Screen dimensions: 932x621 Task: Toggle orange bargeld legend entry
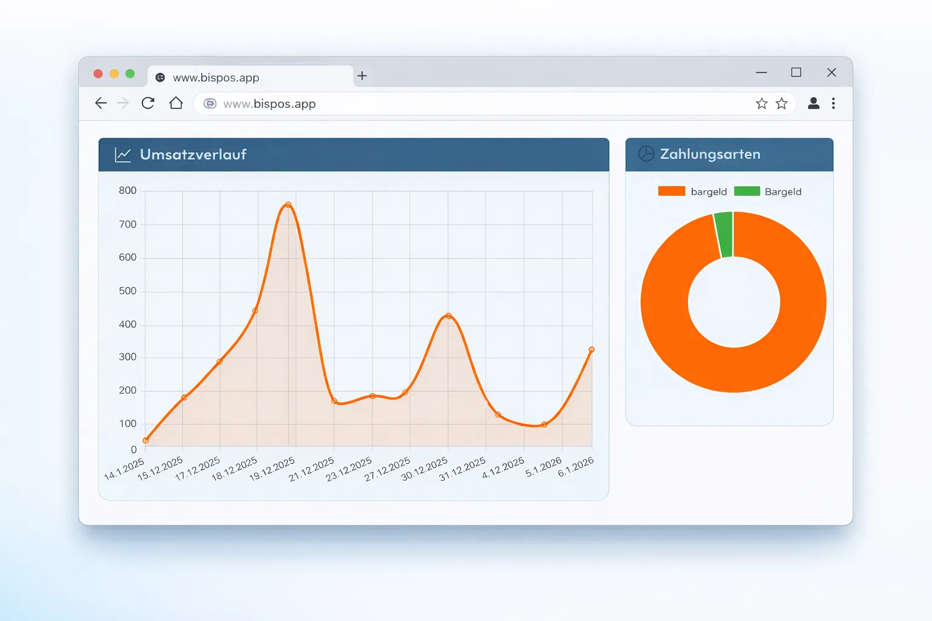point(692,192)
